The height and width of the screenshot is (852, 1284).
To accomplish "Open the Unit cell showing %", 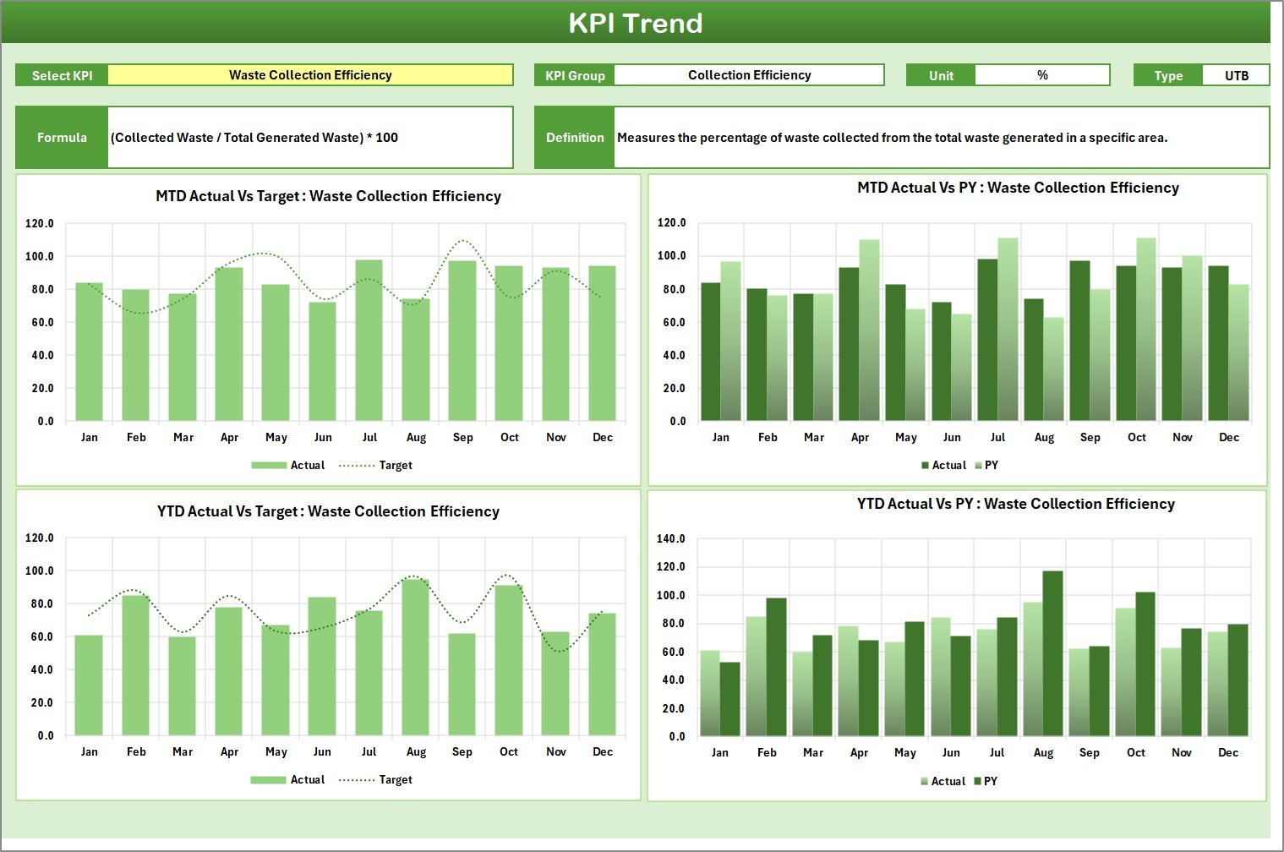I will pyautogui.click(x=1042, y=74).
